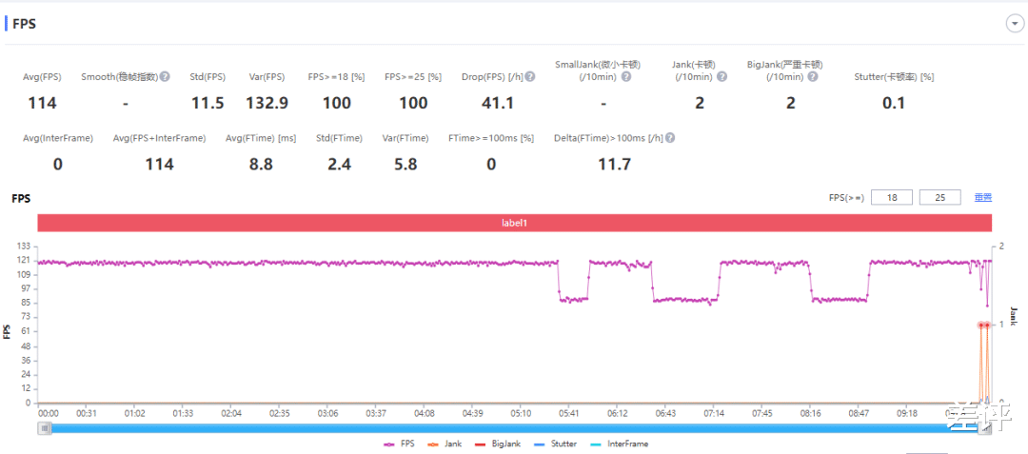Image resolution: width=1028 pixels, height=454 pixels.
Task: Hide the InterFrame series in legend
Action: 621,444
